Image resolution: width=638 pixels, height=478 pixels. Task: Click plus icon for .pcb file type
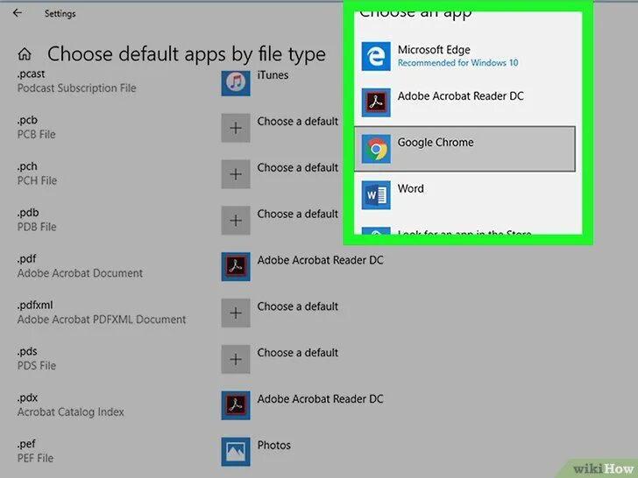point(236,128)
